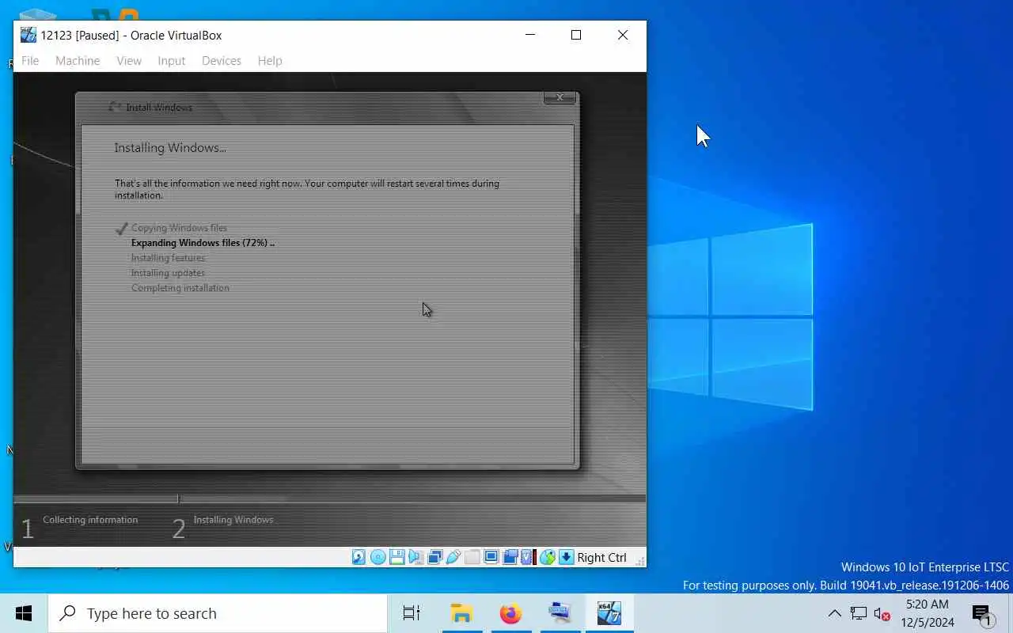Click the Installing updates step text
The height and width of the screenshot is (633, 1013).
tap(168, 273)
